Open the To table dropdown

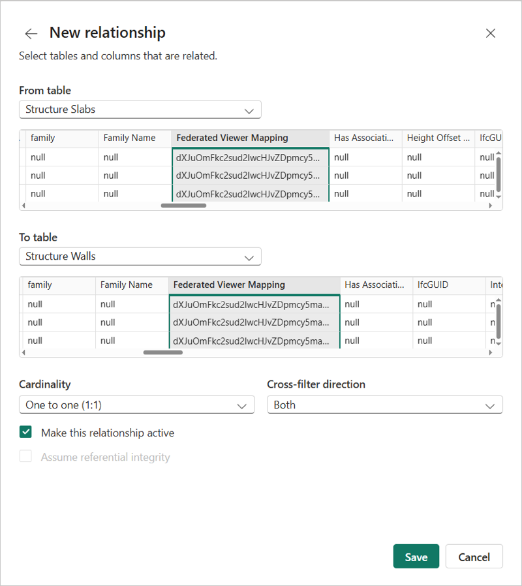[x=140, y=256]
